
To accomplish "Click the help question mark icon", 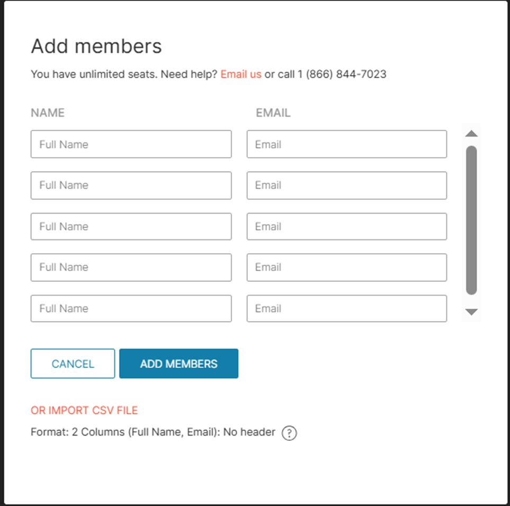I will tap(289, 433).
